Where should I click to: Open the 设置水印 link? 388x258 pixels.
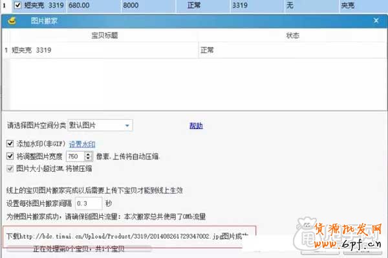point(82,144)
